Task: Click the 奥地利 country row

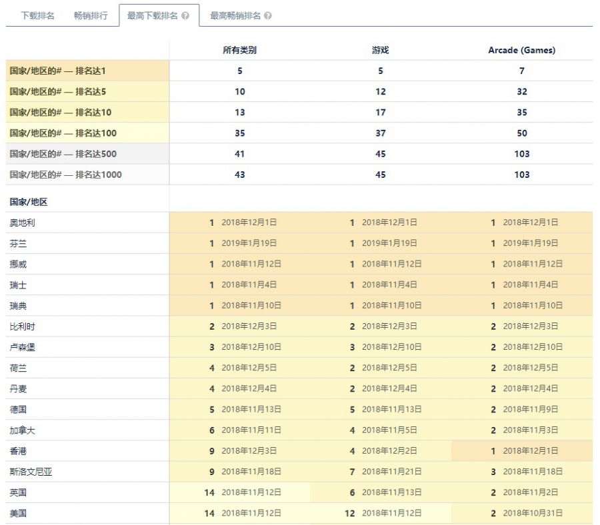Action: 299,223
